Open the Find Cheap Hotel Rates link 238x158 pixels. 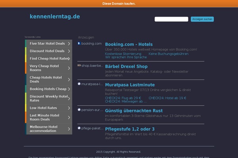[x=49, y=58]
